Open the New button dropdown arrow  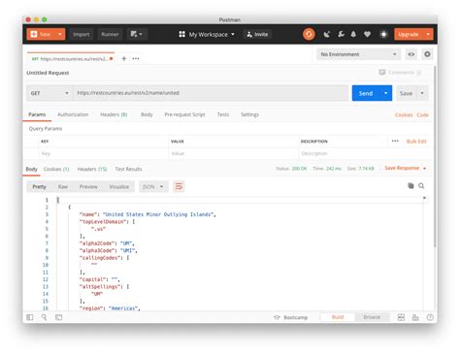pos(60,34)
